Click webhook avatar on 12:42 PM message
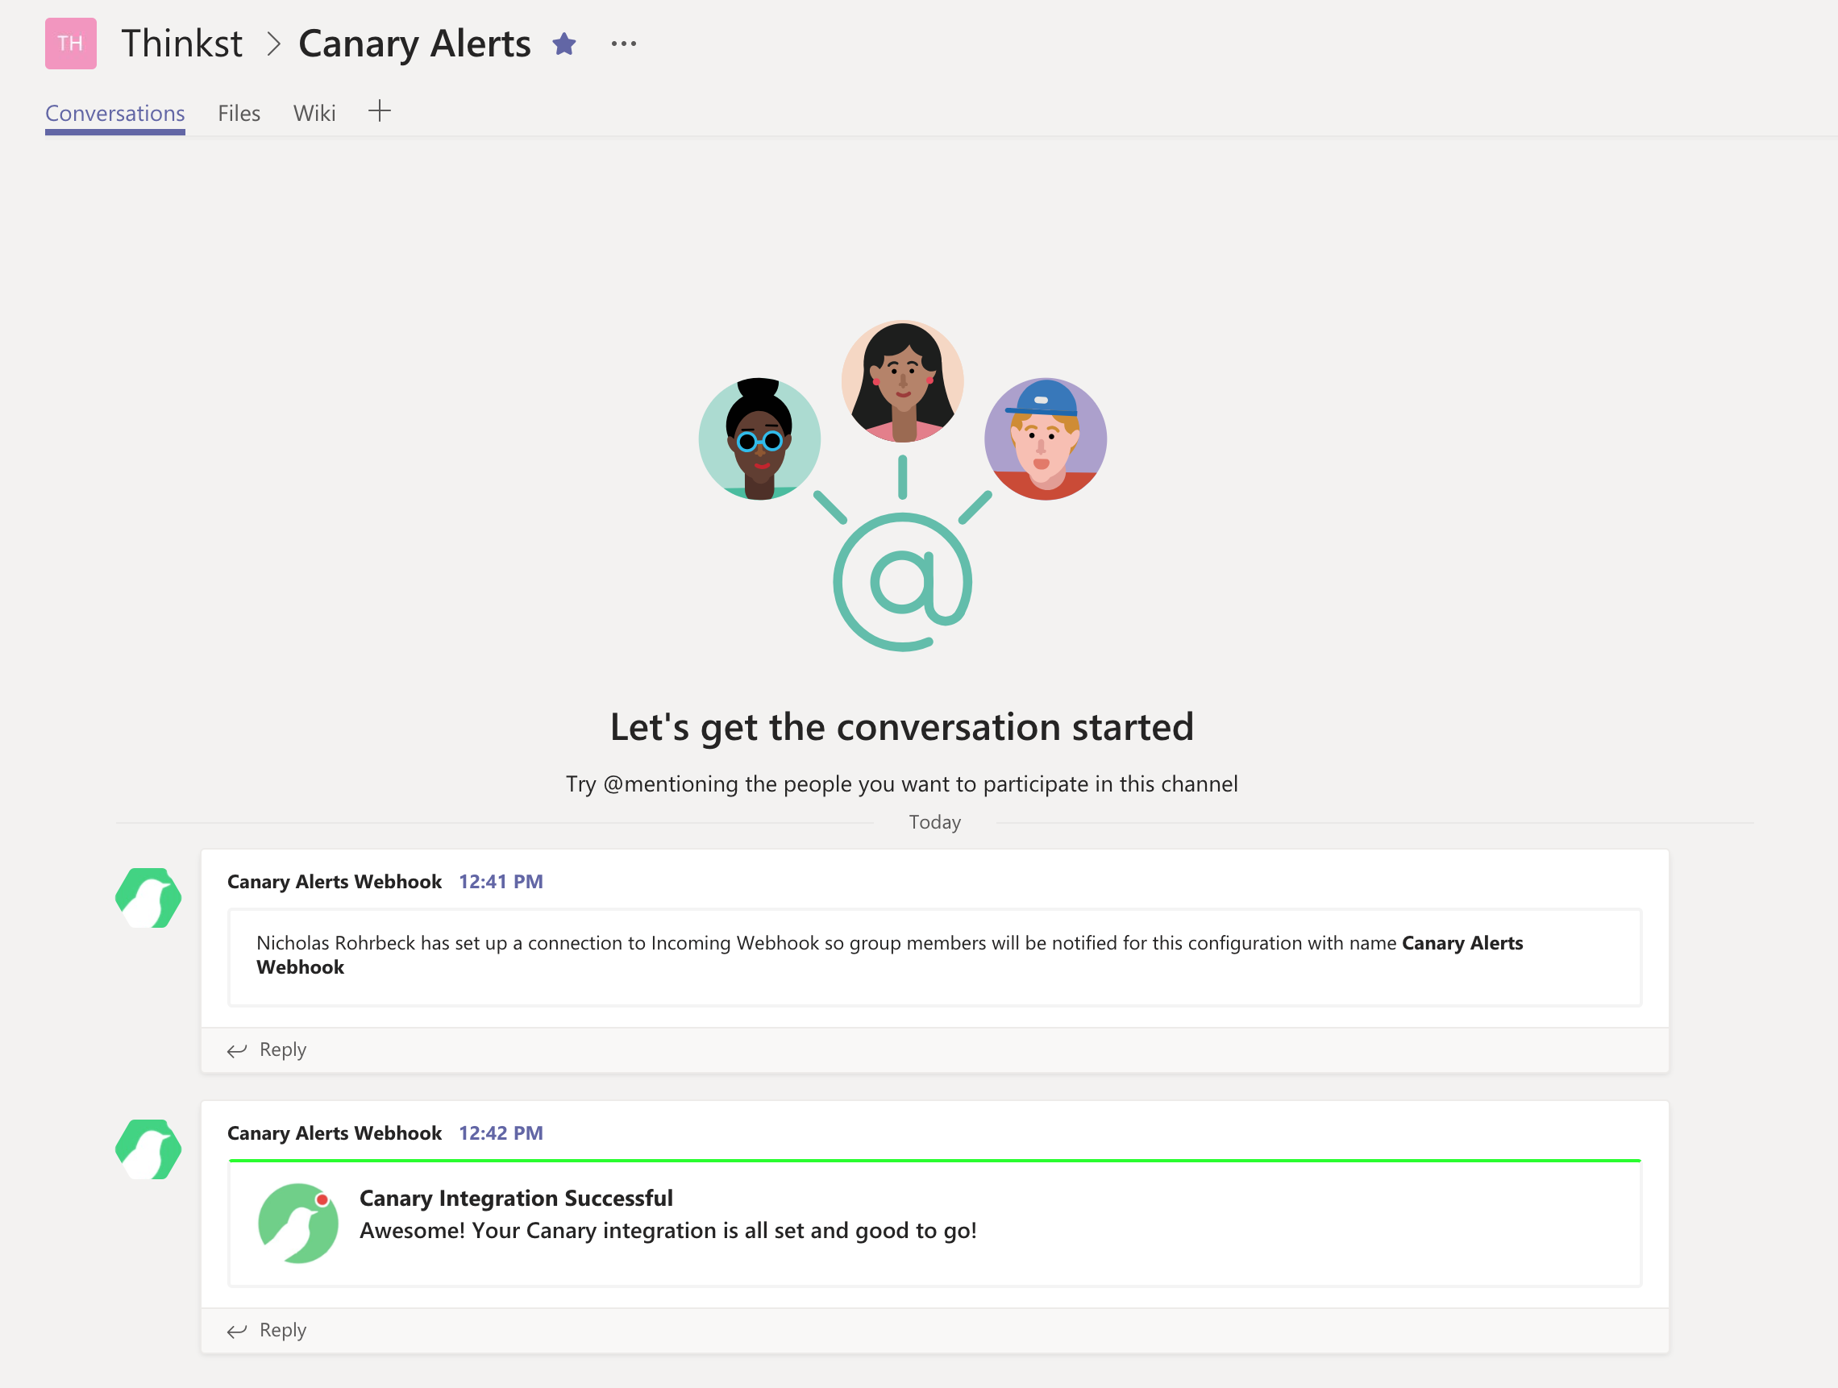This screenshot has height=1388, width=1838. point(148,1149)
